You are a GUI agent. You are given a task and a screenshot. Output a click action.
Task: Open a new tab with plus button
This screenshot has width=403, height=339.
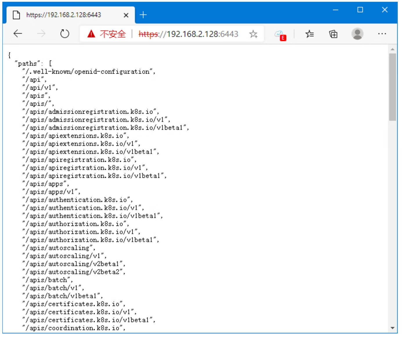[143, 15]
